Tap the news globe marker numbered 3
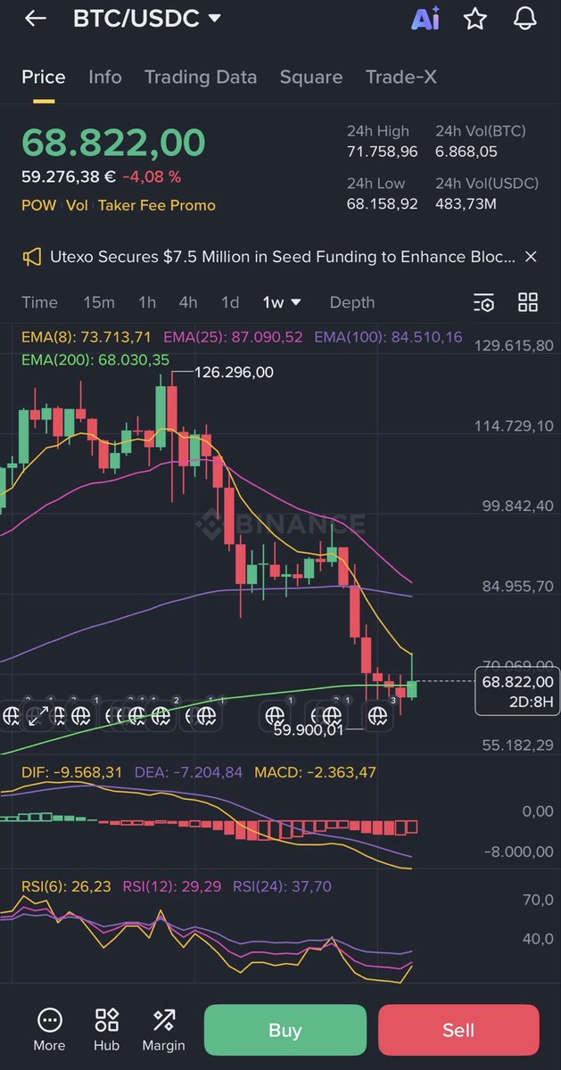561x1070 pixels. 377,715
